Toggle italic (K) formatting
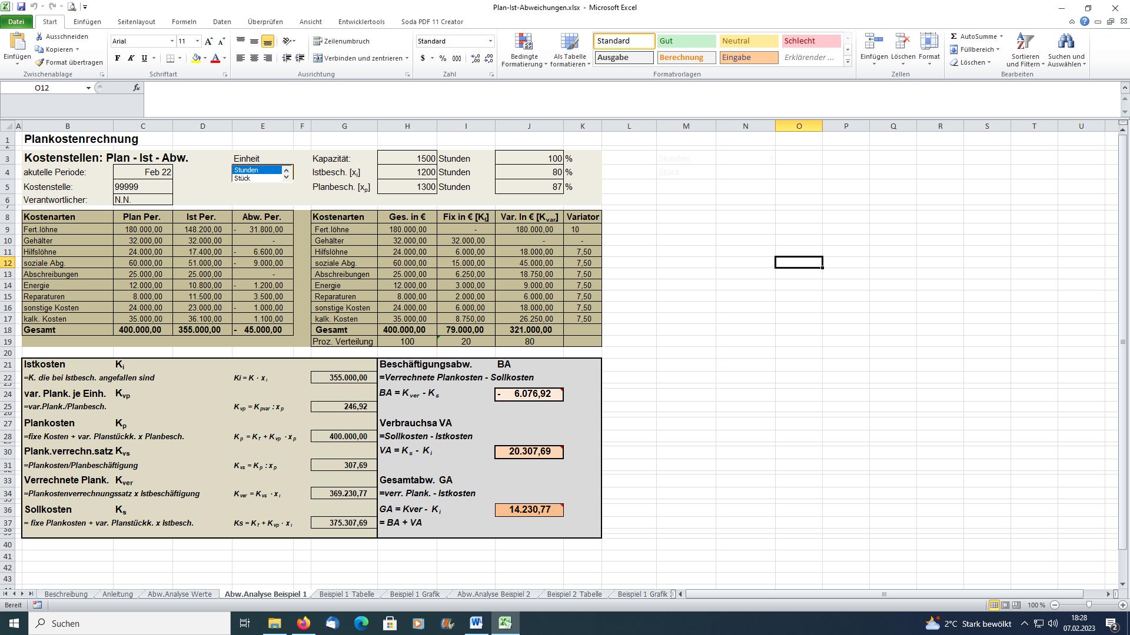This screenshot has height=635, width=1130. 131,58
